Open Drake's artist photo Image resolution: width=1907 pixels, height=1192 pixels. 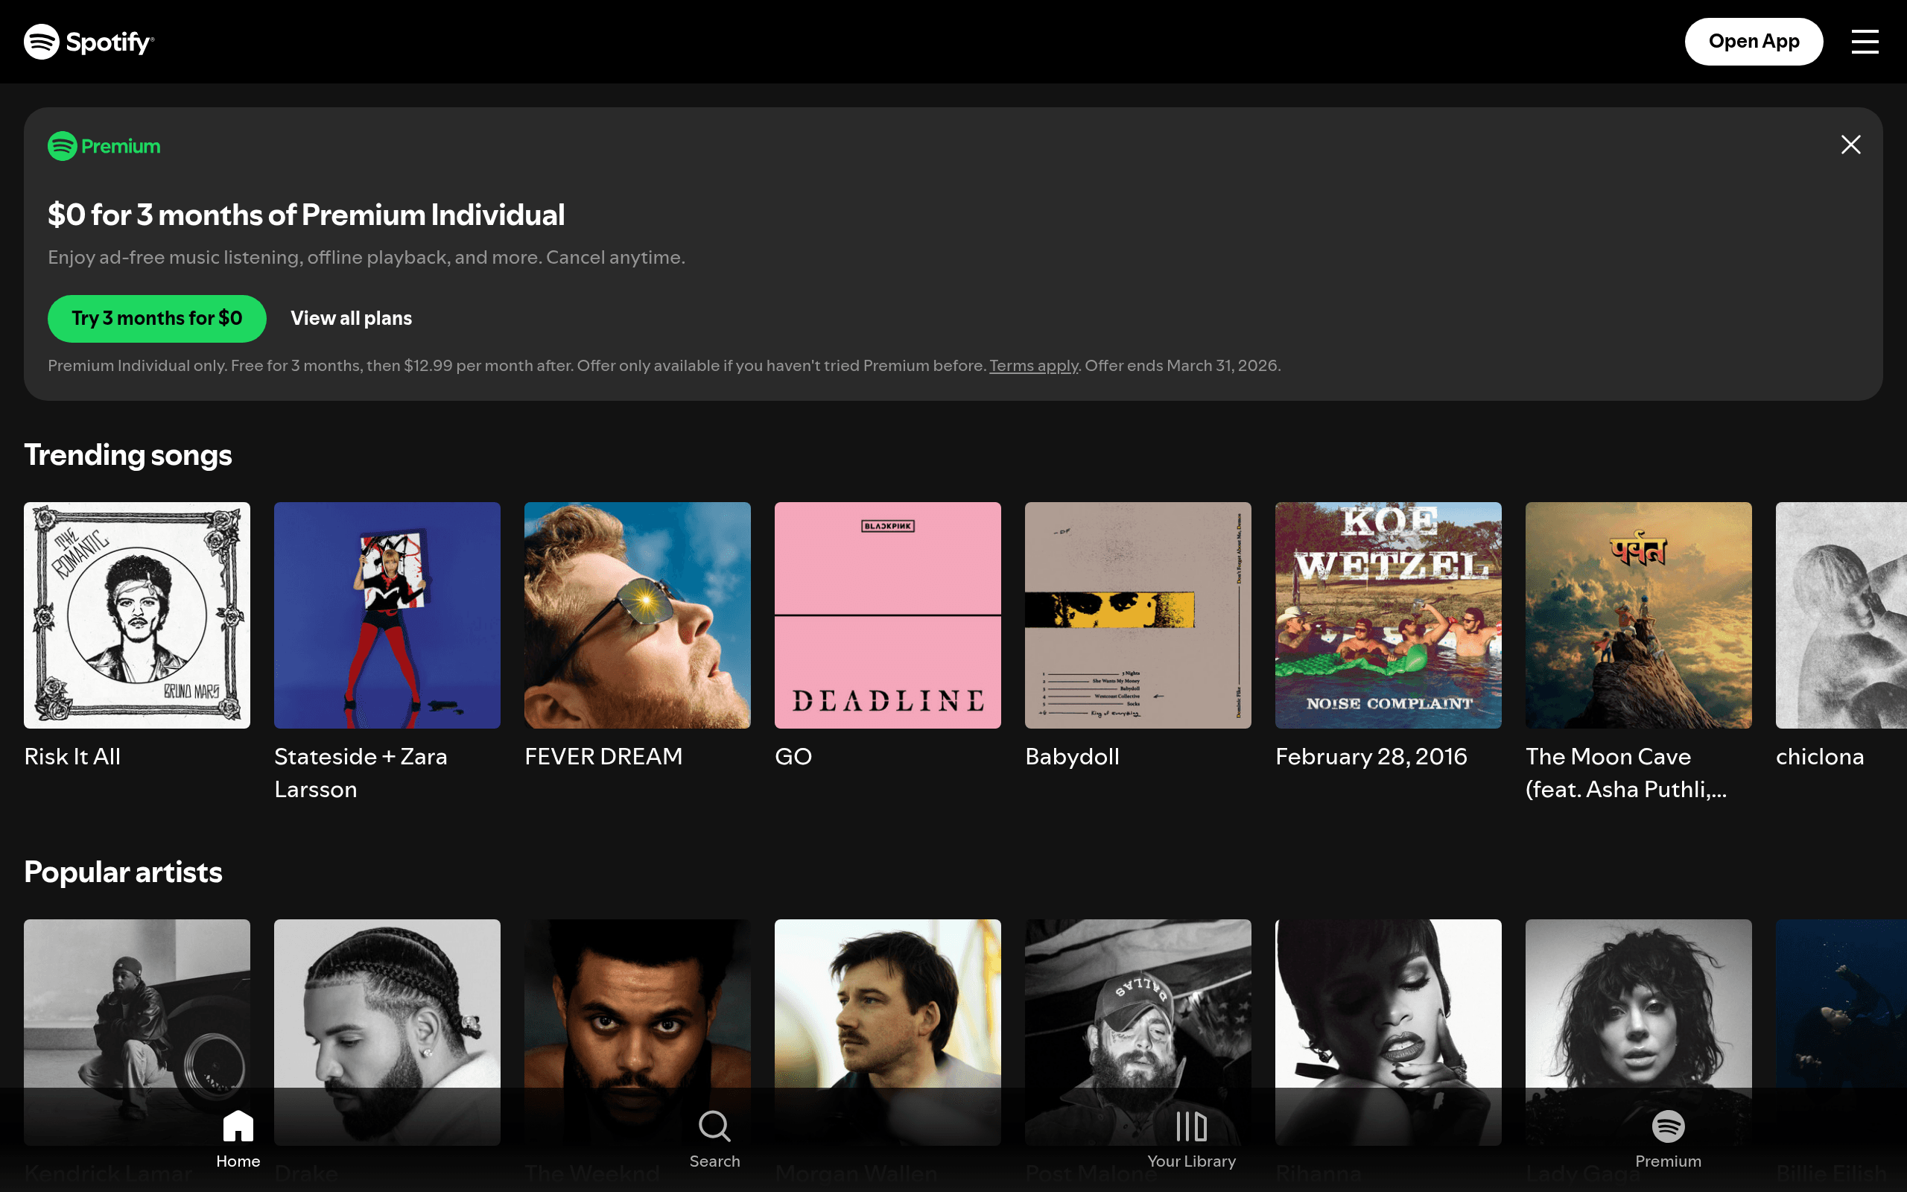pos(387,1032)
